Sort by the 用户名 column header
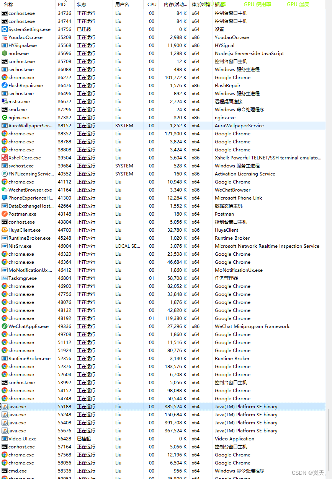332x479 pixels. point(122,5)
